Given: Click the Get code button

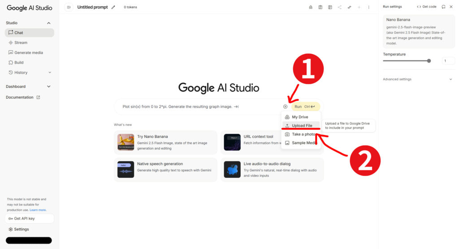Looking at the screenshot, I should (427, 7).
